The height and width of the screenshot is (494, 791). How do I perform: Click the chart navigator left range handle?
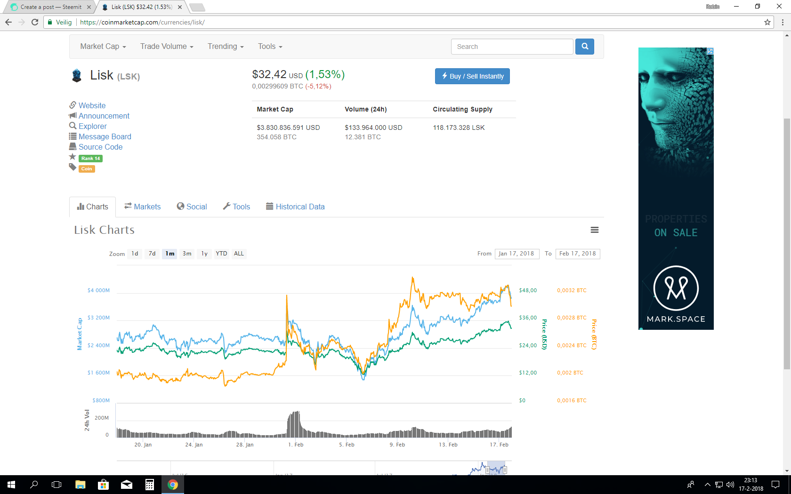coord(487,470)
